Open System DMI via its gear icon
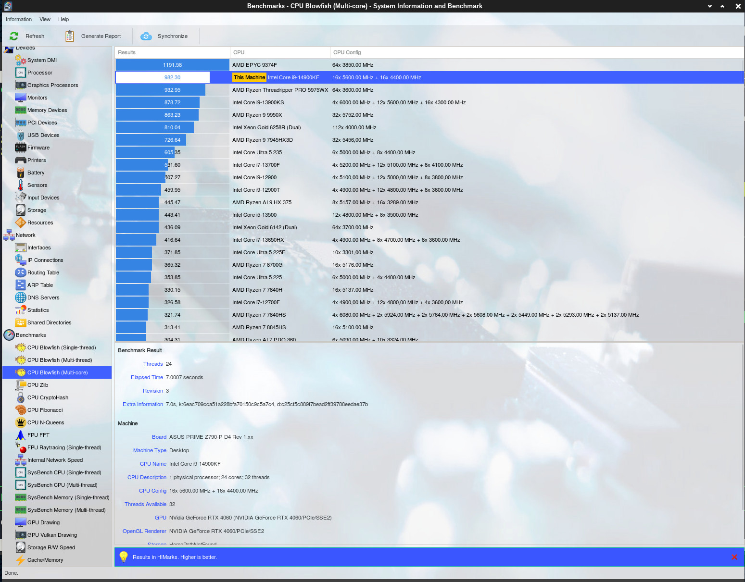 pos(21,60)
